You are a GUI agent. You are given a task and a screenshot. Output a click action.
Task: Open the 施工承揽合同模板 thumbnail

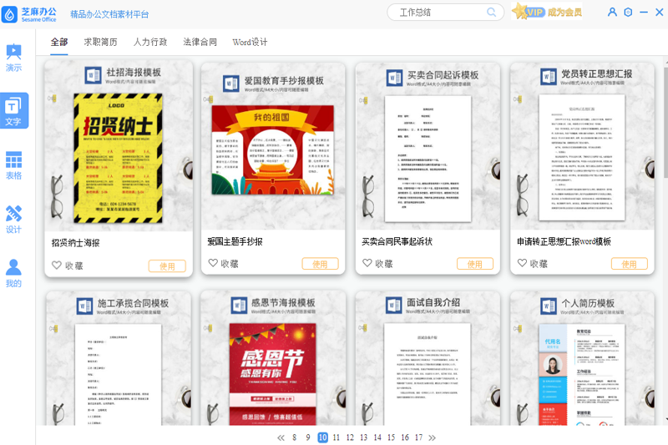[119, 358]
